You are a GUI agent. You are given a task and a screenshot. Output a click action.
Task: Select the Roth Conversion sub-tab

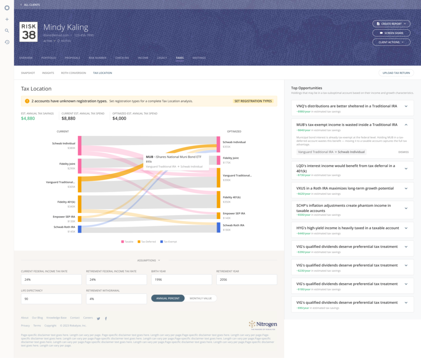74,73
